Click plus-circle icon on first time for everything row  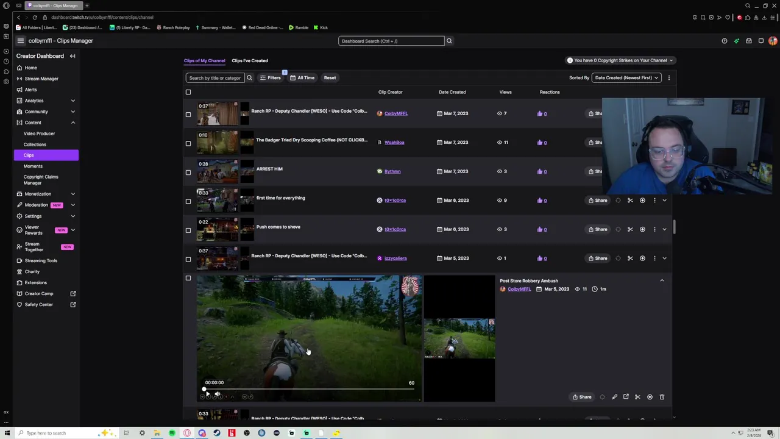(642, 200)
